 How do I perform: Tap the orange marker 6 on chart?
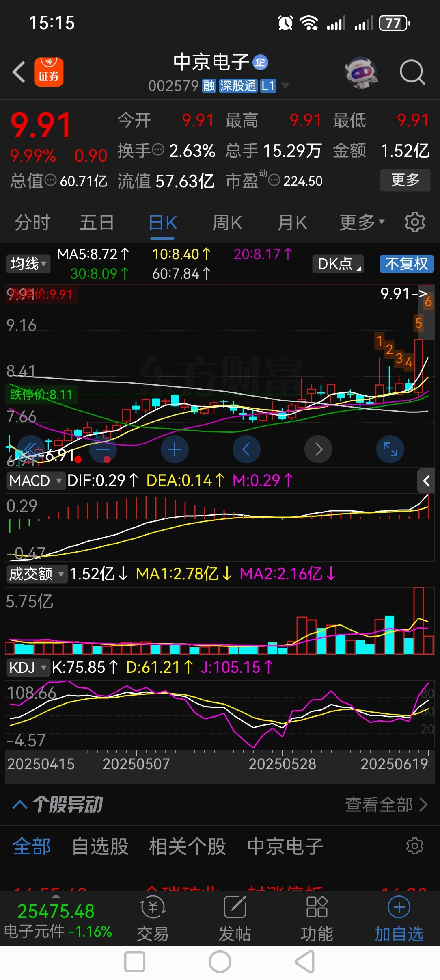point(428,301)
